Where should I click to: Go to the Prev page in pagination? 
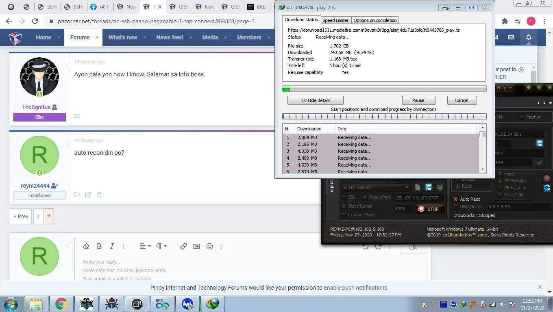coord(20,217)
